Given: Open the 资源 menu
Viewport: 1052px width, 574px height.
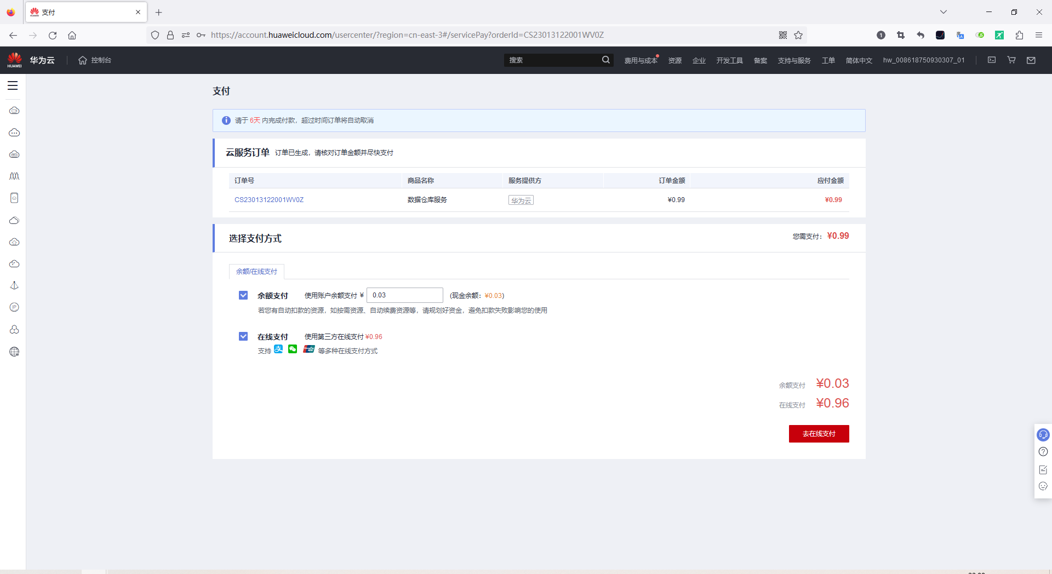Looking at the screenshot, I should 675,60.
